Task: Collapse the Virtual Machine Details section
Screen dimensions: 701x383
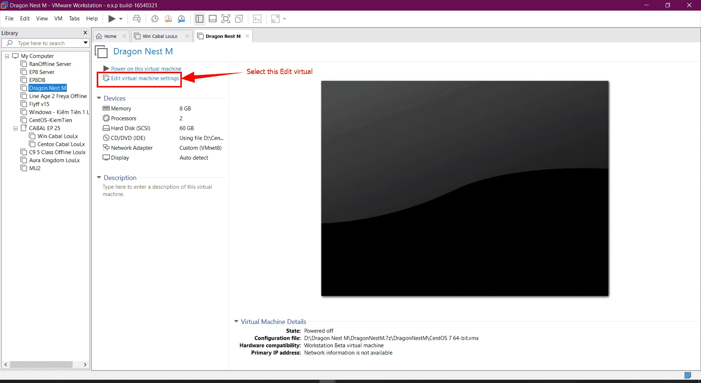Action: point(236,321)
